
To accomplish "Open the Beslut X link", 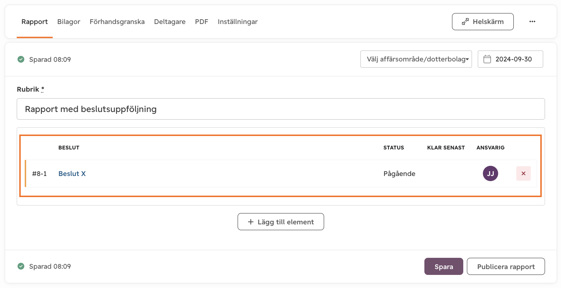I will 72,173.
